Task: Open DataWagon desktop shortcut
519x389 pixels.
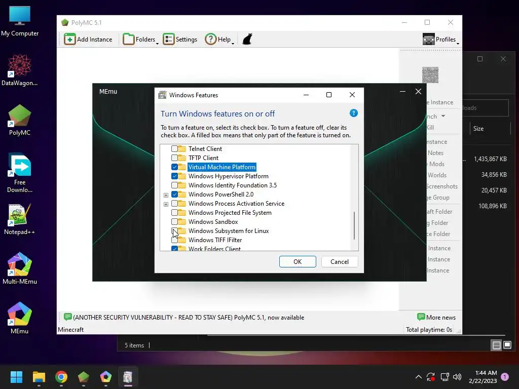Action: pyautogui.click(x=20, y=70)
